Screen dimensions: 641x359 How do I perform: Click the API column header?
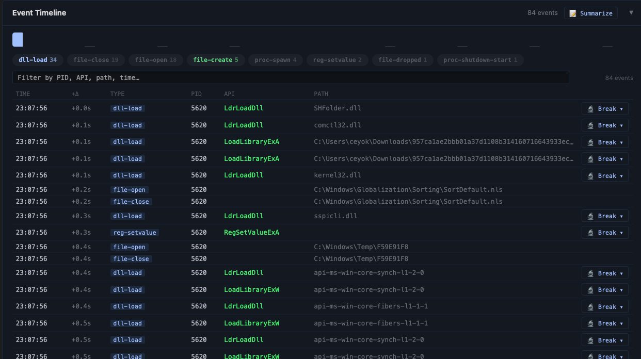(x=229, y=94)
